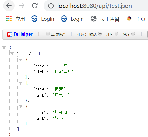Click the browser back arrow

tap(9, 6)
